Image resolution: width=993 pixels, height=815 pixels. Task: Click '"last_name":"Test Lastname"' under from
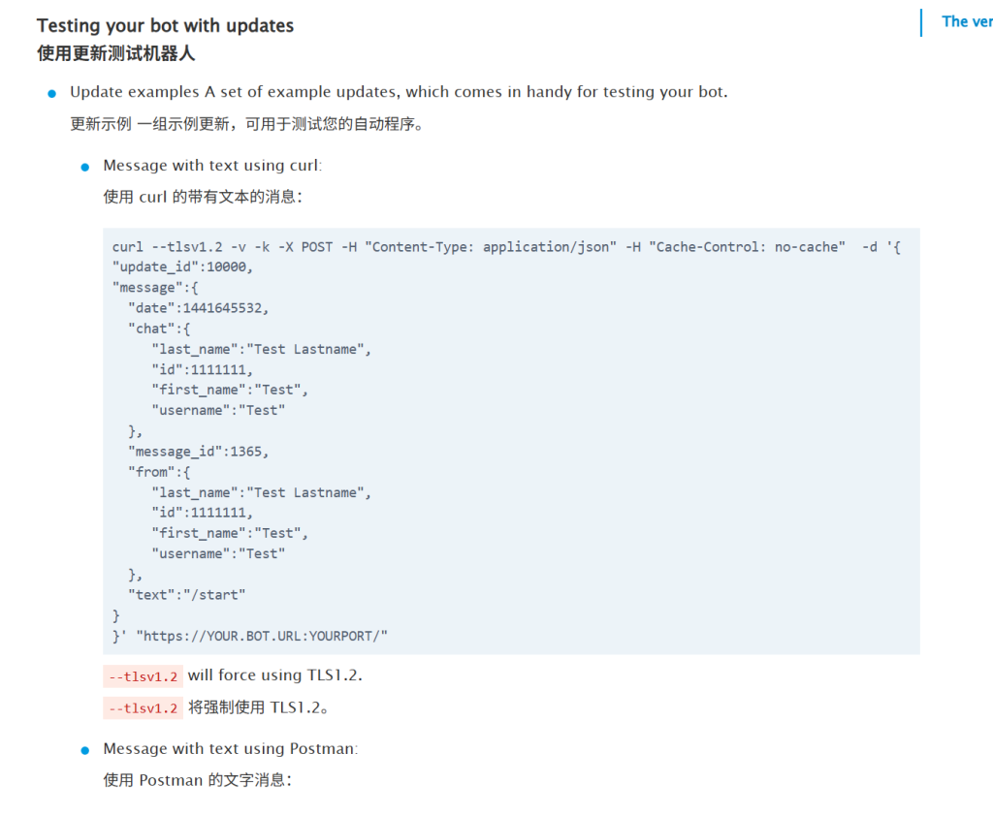[x=261, y=492]
